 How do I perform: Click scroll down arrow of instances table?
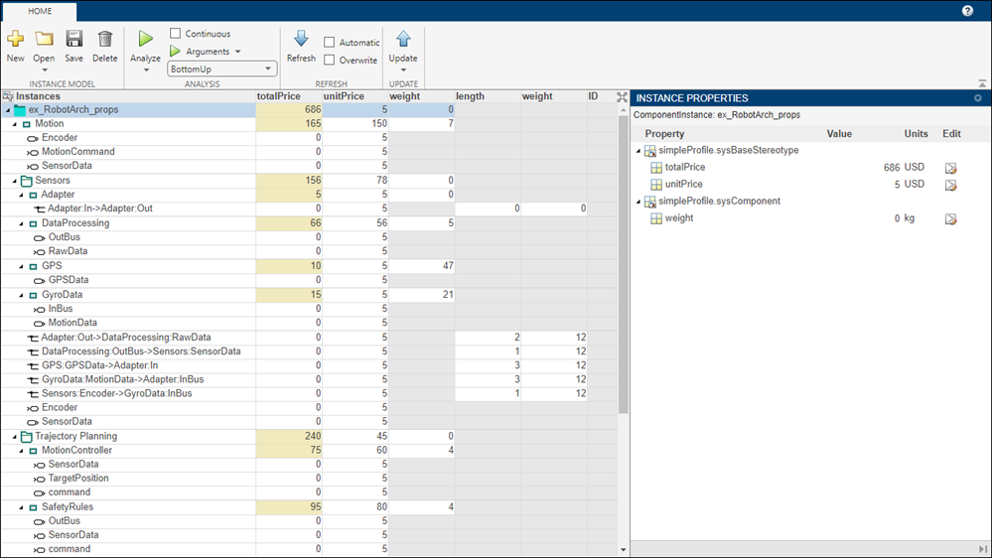[624, 550]
